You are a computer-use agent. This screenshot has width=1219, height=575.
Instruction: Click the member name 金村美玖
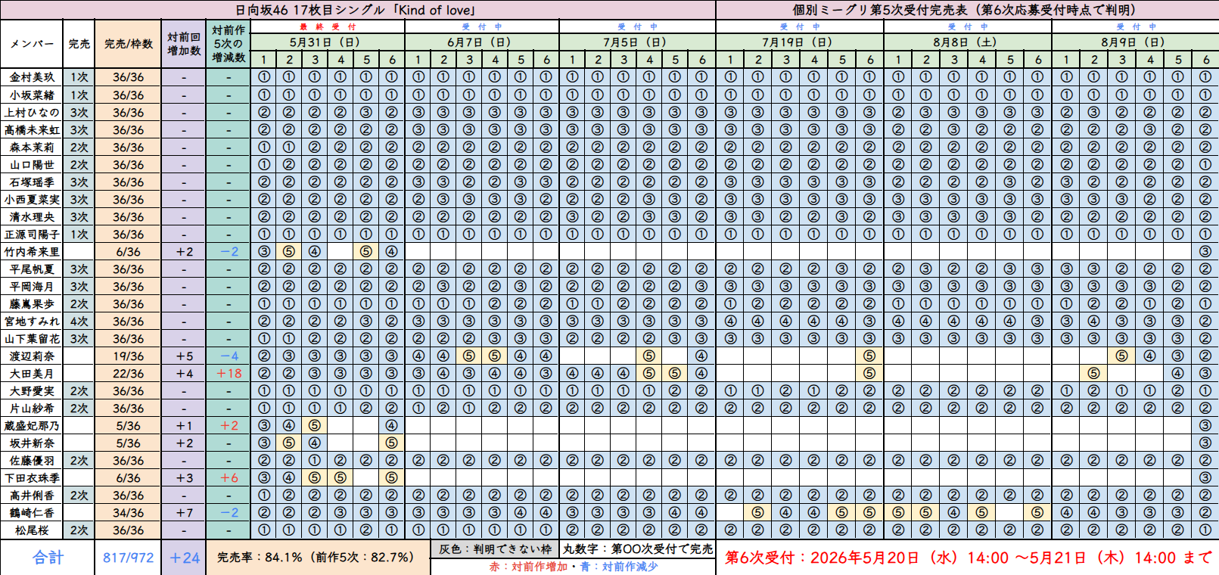32,77
